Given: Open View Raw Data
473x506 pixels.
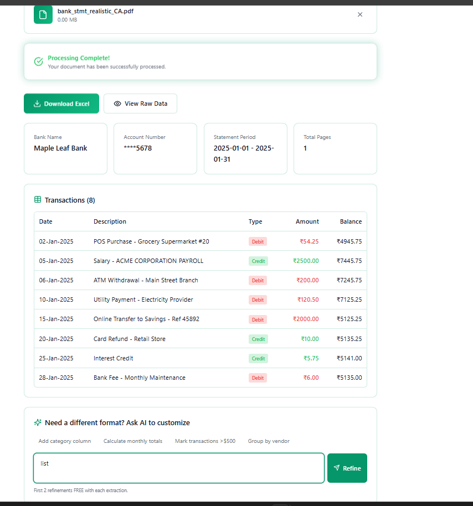Looking at the screenshot, I should pyautogui.click(x=140, y=104).
